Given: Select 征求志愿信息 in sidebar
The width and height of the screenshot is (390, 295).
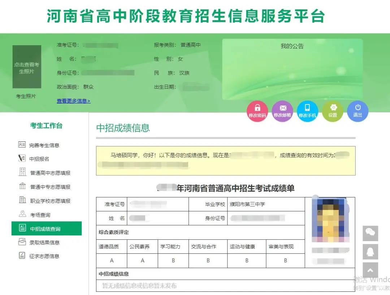Looking at the screenshot, I should (x=44, y=256).
